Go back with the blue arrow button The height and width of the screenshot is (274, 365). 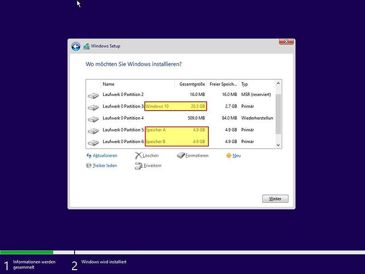(76, 47)
